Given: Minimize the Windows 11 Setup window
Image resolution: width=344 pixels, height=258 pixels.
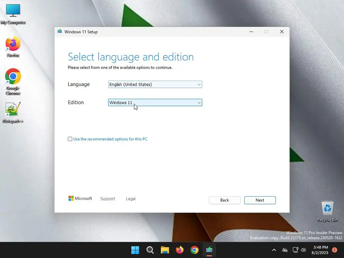Looking at the screenshot, I should coord(251,32).
